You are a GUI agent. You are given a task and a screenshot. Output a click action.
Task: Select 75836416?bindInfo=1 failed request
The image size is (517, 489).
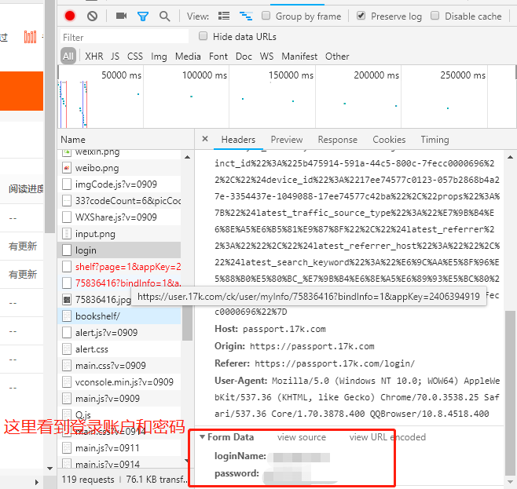[x=119, y=283]
